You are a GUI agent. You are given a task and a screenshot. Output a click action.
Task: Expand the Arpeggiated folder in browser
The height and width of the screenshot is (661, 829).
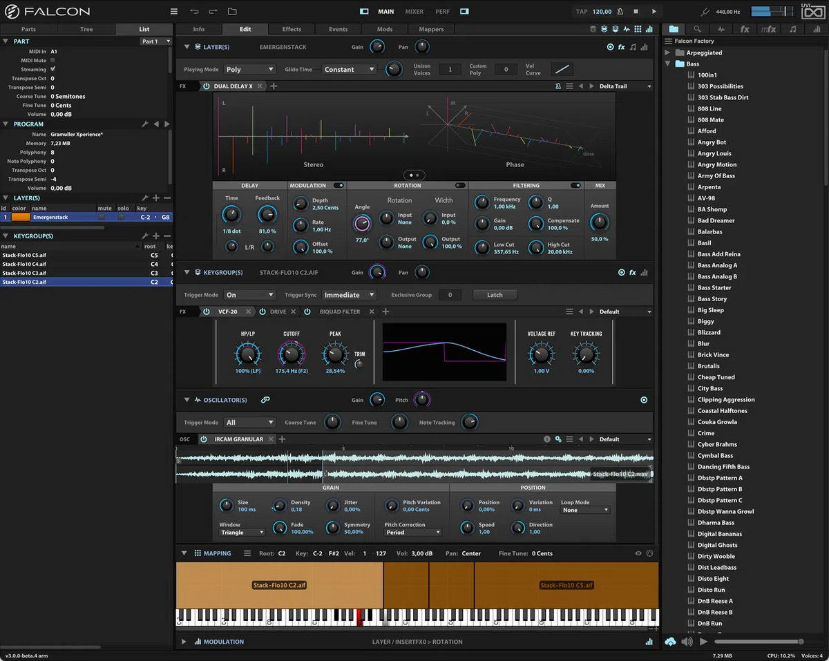pyautogui.click(x=668, y=52)
